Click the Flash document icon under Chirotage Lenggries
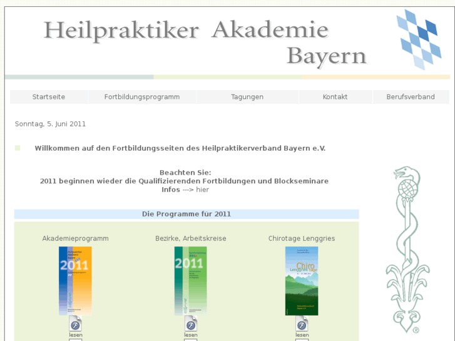The height and width of the screenshot is (341, 455). pos(302,323)
